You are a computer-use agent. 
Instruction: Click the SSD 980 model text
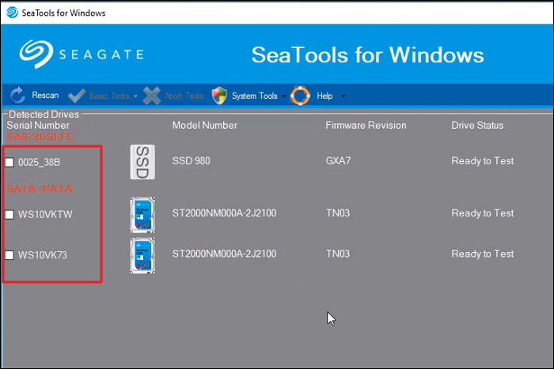point(192,161)
